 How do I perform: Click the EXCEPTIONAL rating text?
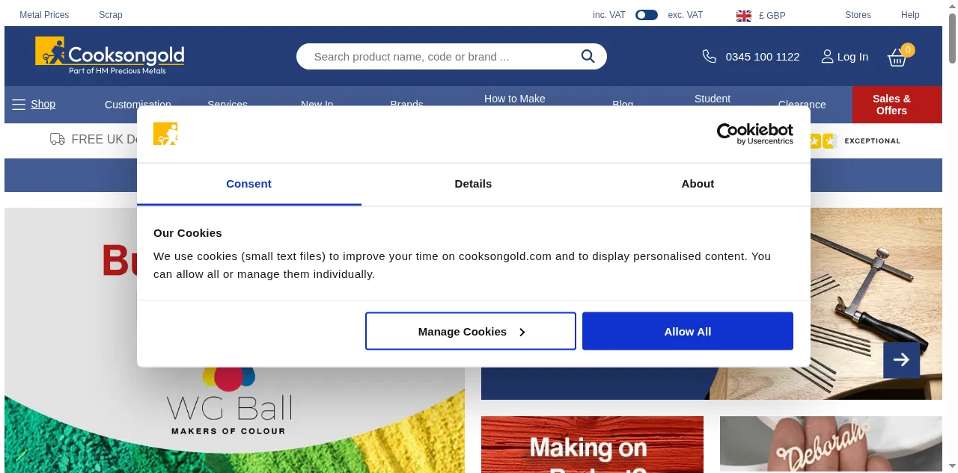click(873, 140)
